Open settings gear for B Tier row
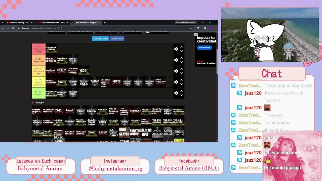This screenshot has width=322, height=181. 176,71
